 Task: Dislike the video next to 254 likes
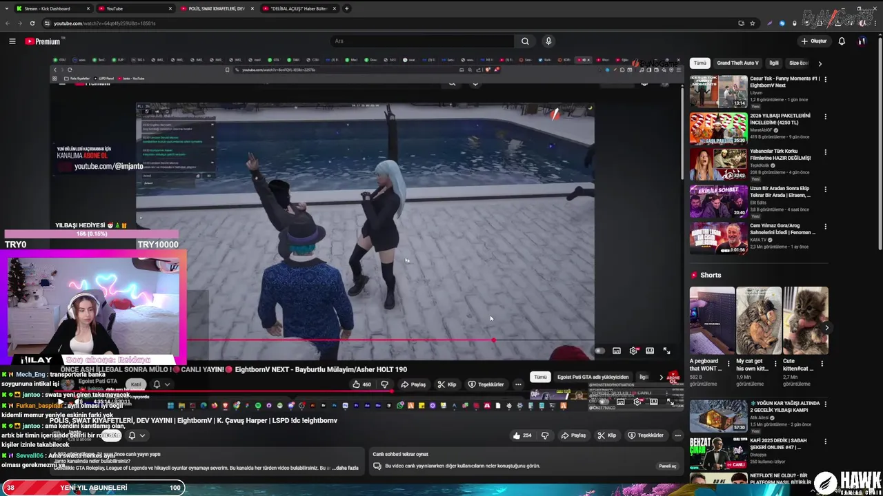545,435
